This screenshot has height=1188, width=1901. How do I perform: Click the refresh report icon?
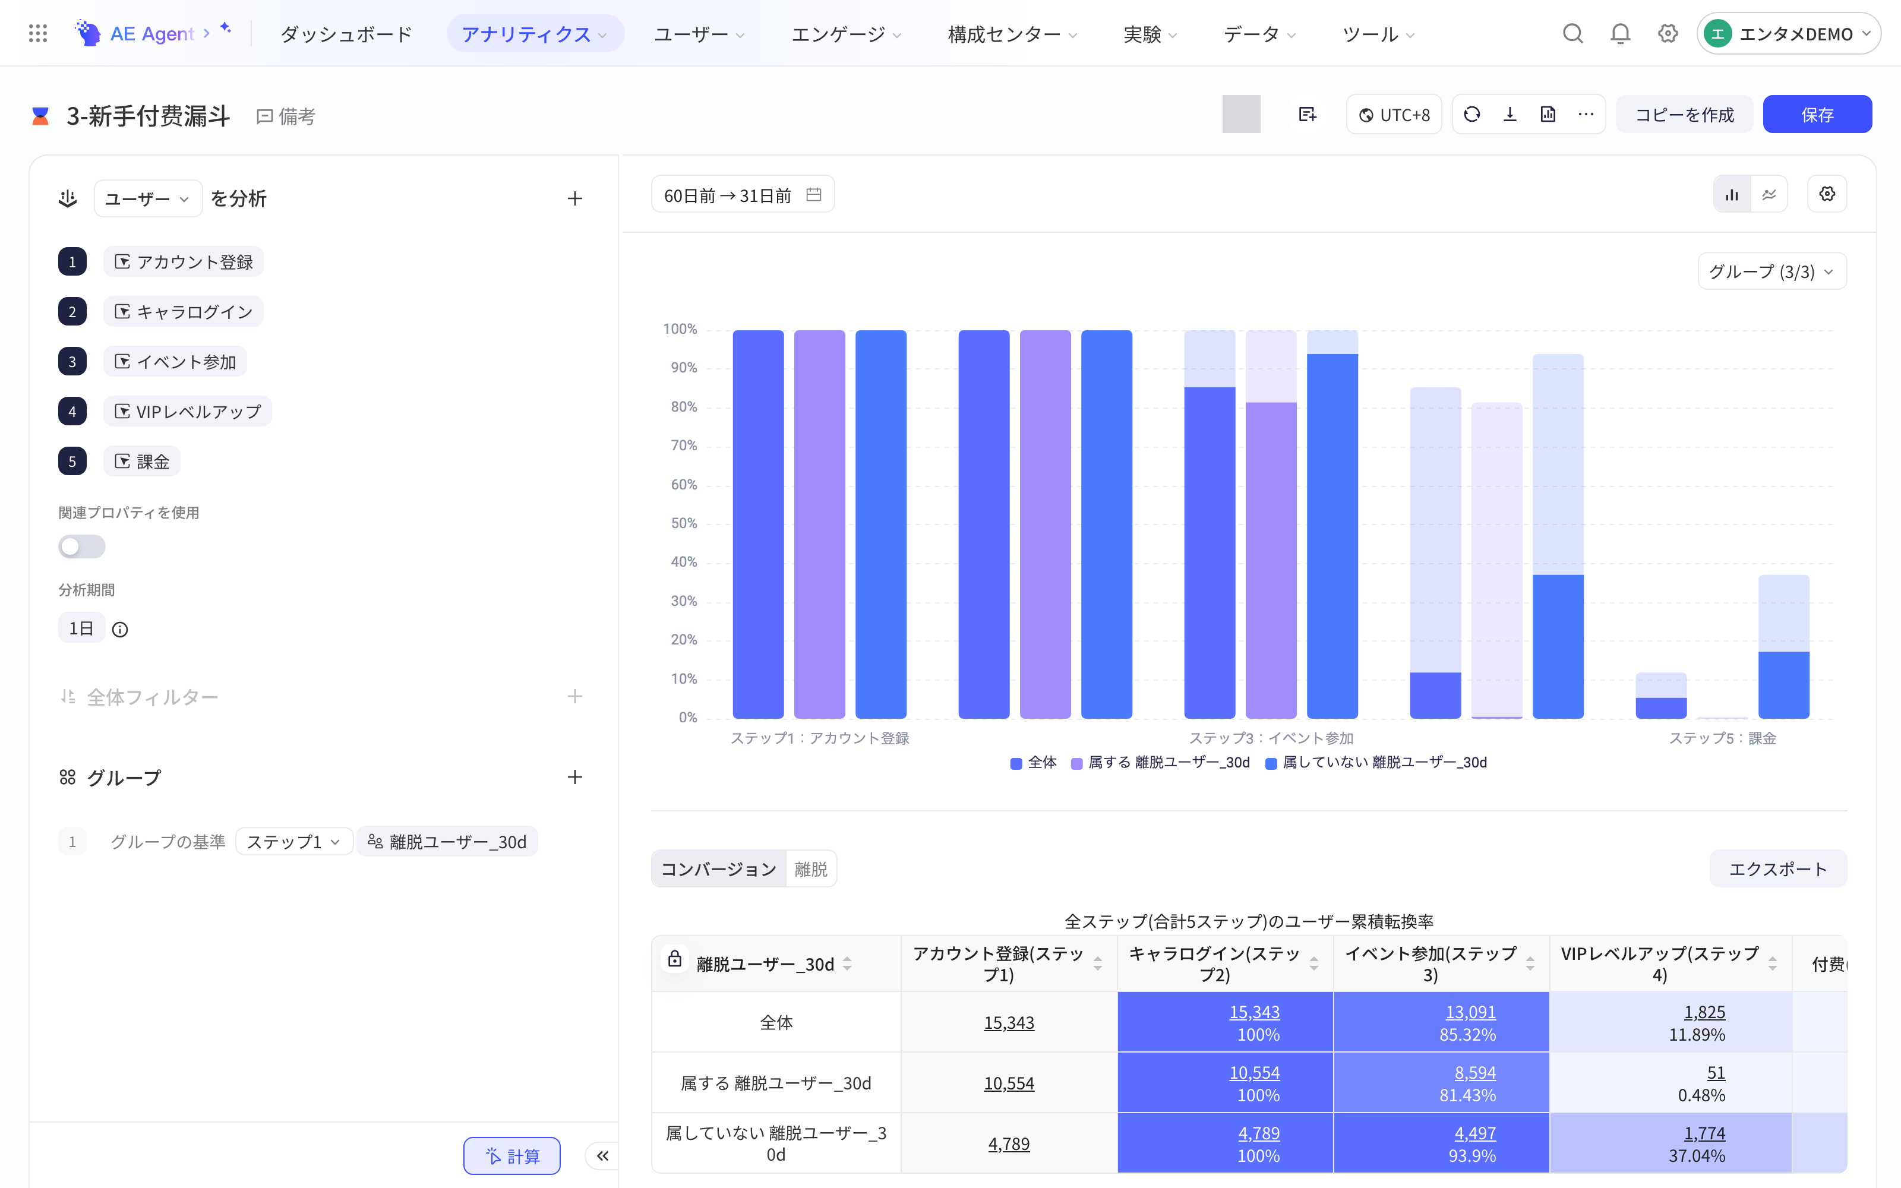pyautogui.click(x=1472, y=115)
